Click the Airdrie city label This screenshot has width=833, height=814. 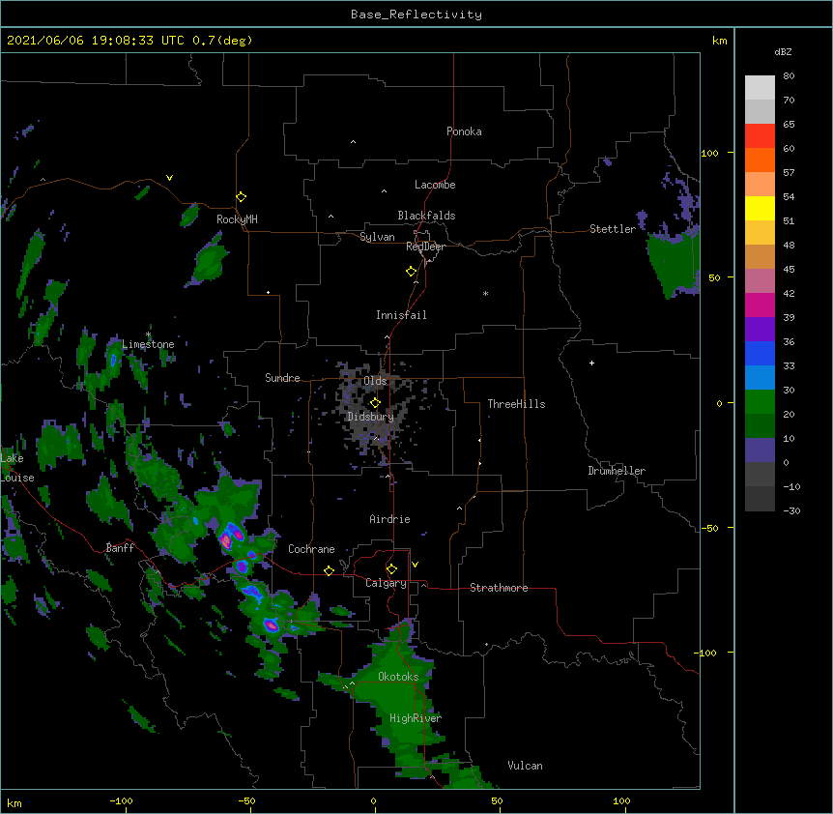(x=390, y=519)
